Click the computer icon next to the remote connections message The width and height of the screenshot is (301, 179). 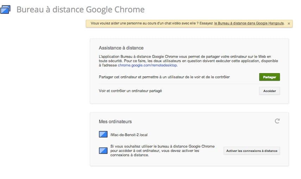[x=103, y=151]
